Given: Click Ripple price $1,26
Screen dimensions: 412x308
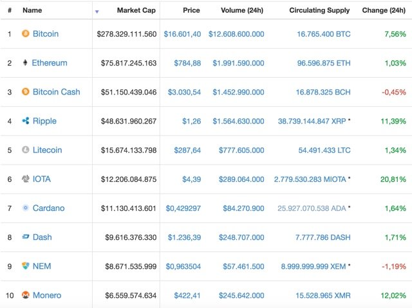Looking at the screenshot, I should click(x=192, y=121).
